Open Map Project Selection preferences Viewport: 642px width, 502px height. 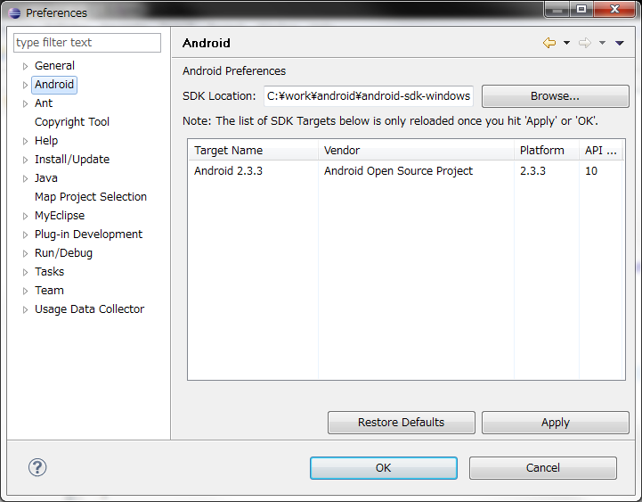click(91, 197)
